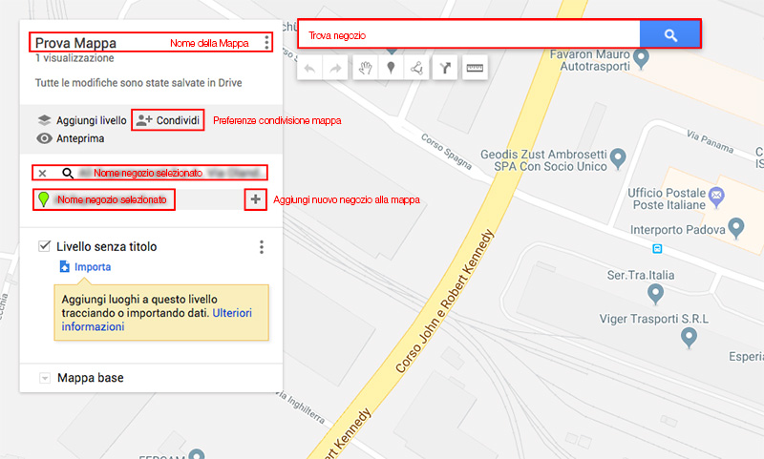Toggle the Livello senza titolo checkbox
The height and width of the screenshot is (459, 764).
pos(44,246)
